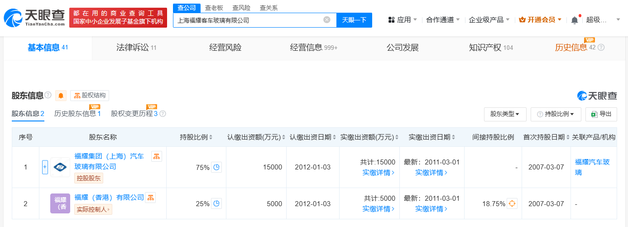Image resolution: width=628 pixels, height=227 pixels.
Task: Click the red promotional banner
Action: pyautogui.click(x=118, y=17)
